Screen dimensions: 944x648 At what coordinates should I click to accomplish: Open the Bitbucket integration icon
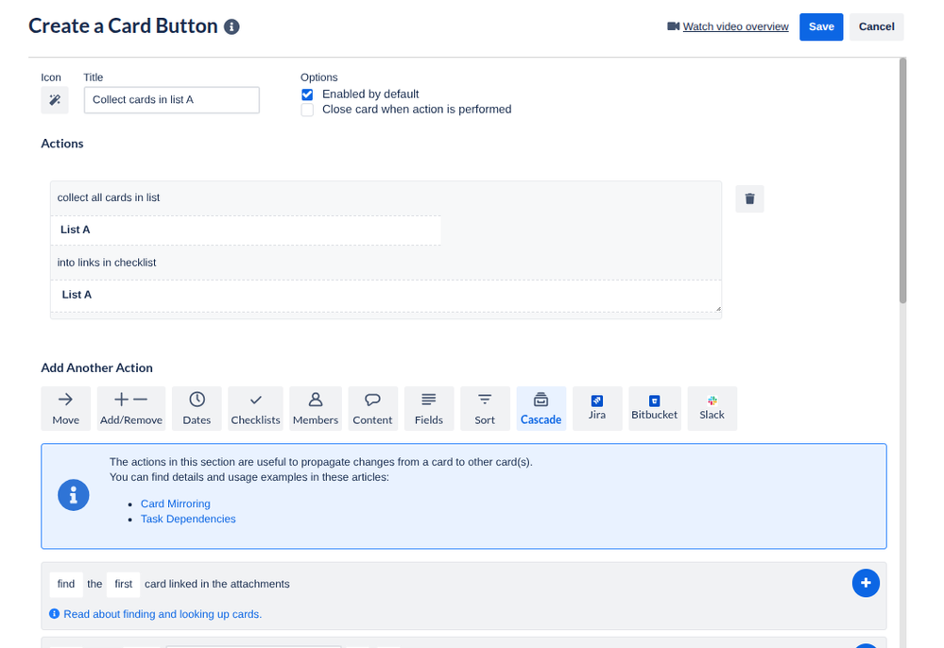(654, 407)
